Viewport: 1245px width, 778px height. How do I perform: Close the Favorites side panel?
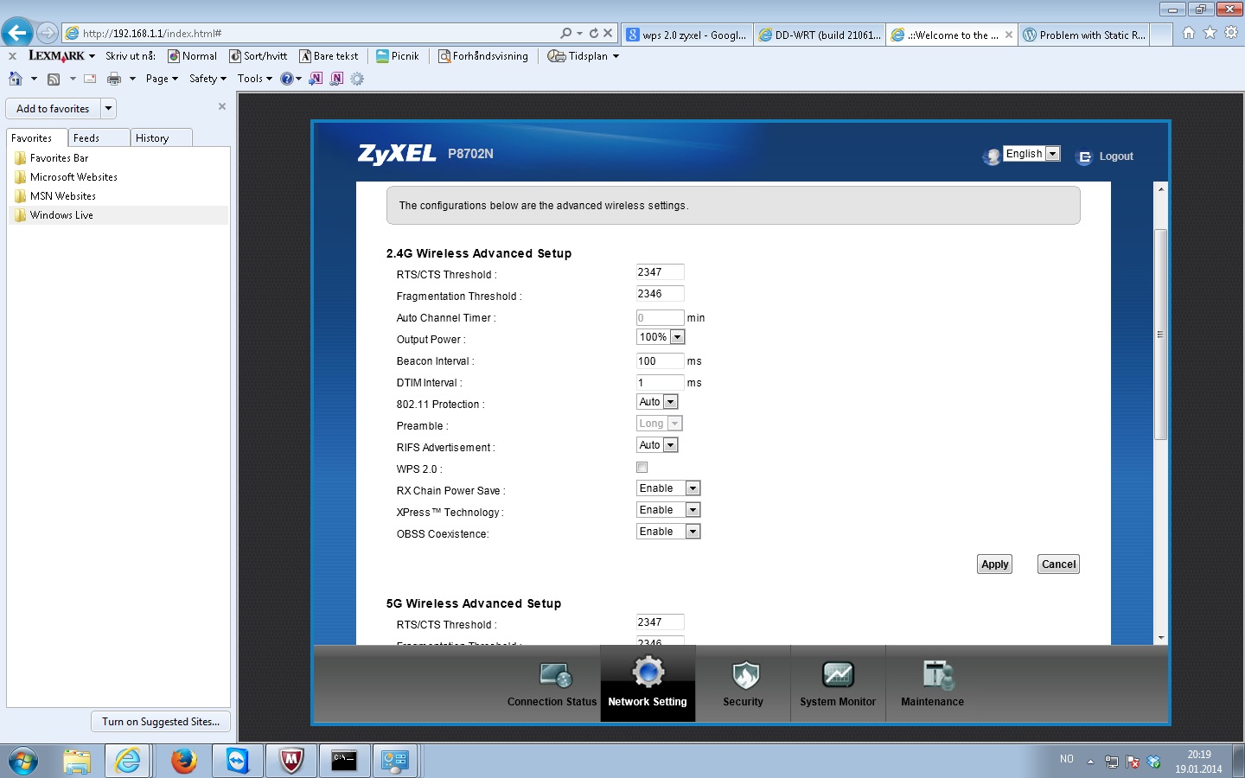pos(222,106)
